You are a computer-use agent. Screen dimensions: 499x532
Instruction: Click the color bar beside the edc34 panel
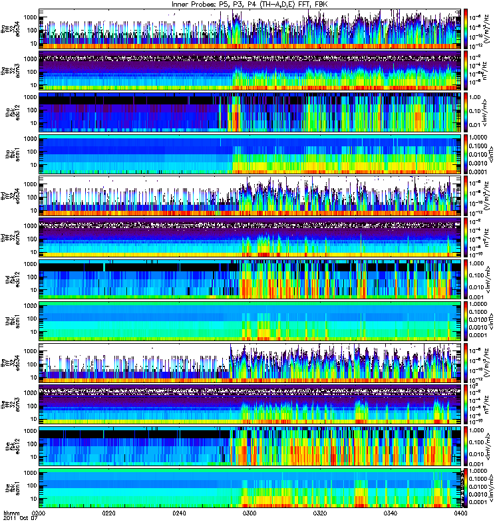[466, 362]
